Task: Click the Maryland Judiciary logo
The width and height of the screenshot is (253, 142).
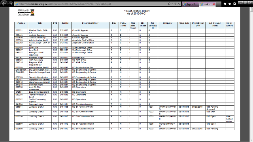Action: click(x=26, y=12)
